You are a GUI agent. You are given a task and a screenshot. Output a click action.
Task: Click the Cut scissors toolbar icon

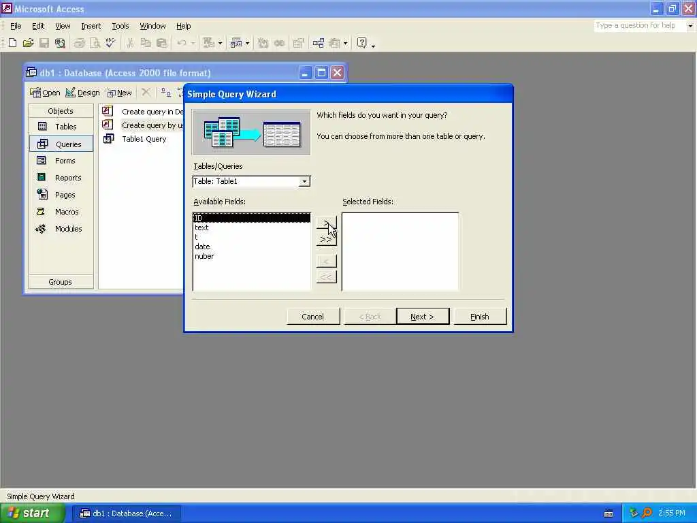[130, 43]
